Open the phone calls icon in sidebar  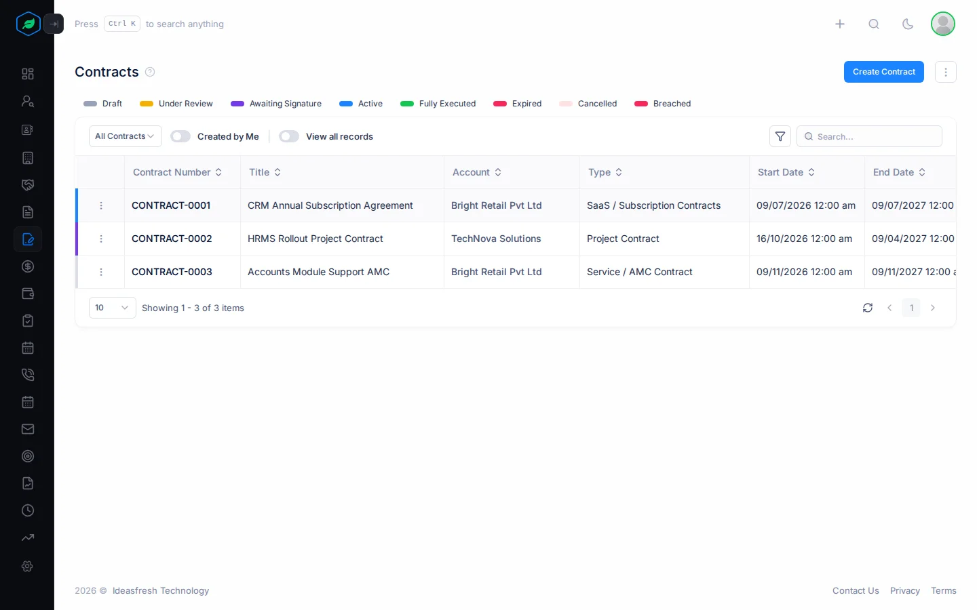[28, 375]
